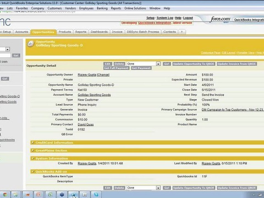Click the Quickbooks Id value '11F'
Viewport: 264px width, 198px height.
(204, 177)
